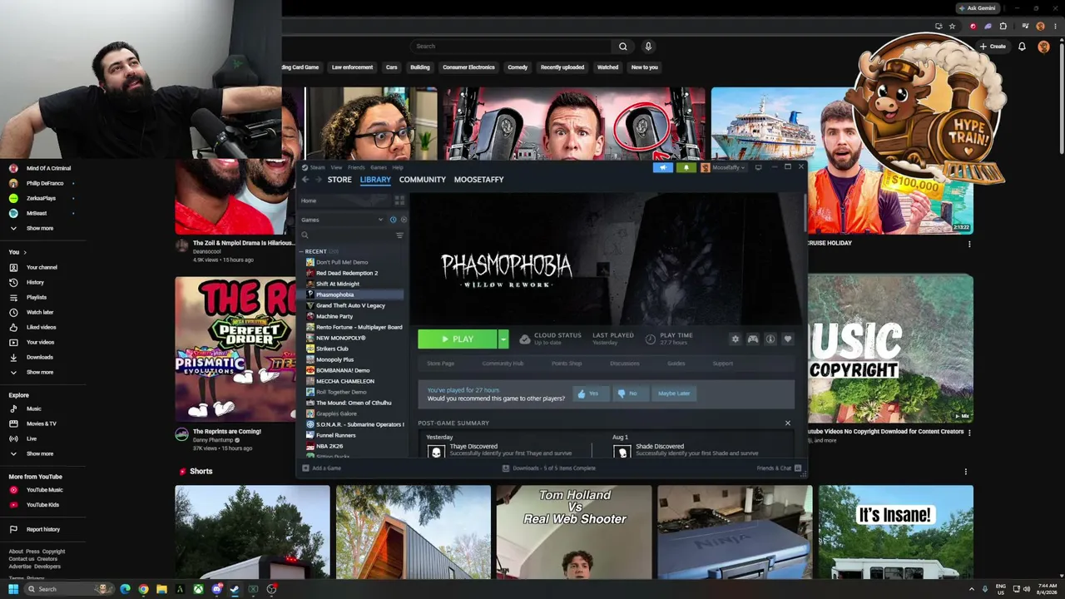This screenshot has width=1065, height=599.
Task: Switch to Steam Store tab
Action: click(339, 180)
